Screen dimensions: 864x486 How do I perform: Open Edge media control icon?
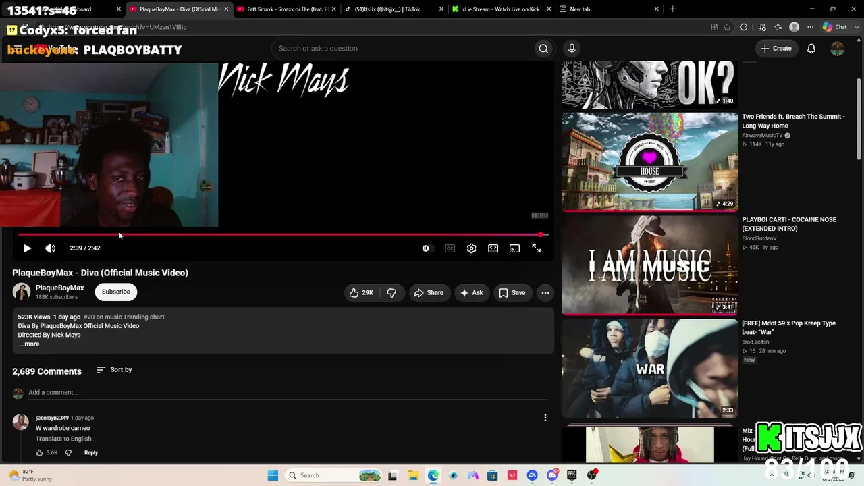[x=762, y=27]
